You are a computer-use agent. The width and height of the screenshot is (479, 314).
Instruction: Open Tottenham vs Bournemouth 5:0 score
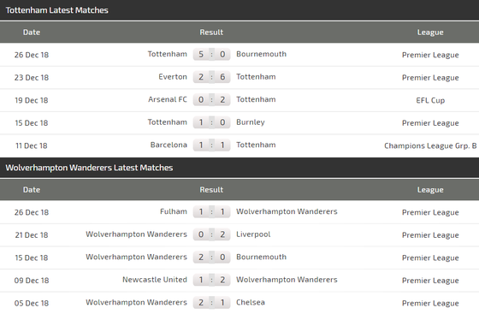(x=211, y=55)
